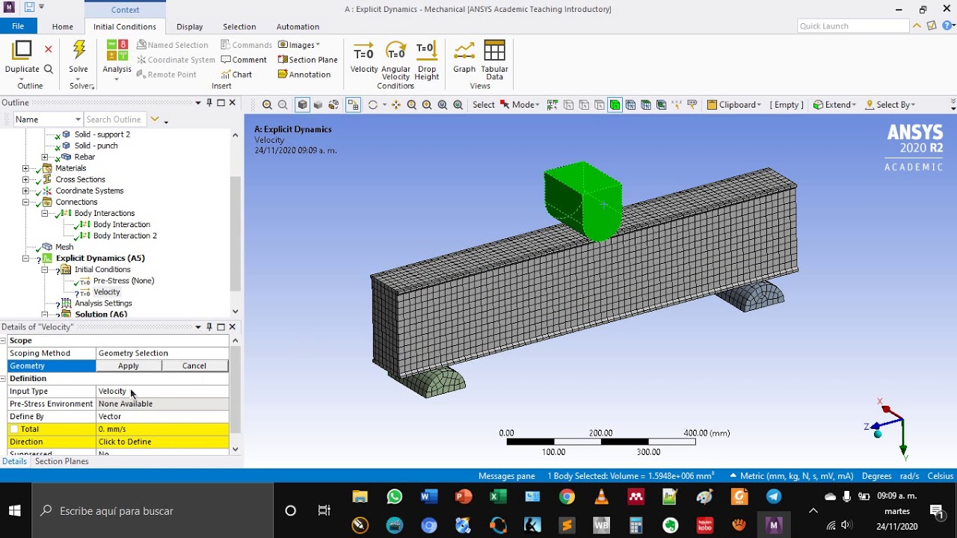Collapse the Connections node

(x=25, y=202)
